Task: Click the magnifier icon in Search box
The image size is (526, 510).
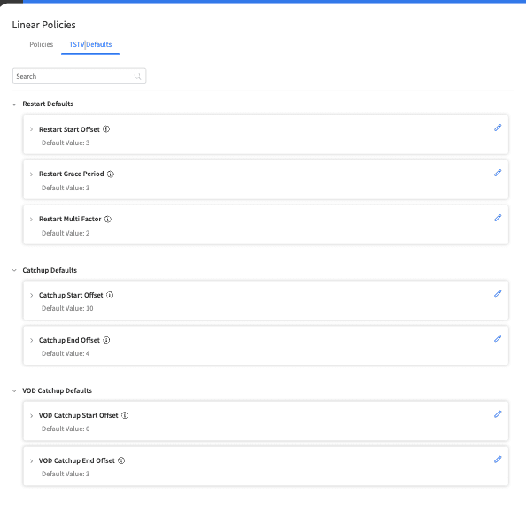Action: point(137,76)
